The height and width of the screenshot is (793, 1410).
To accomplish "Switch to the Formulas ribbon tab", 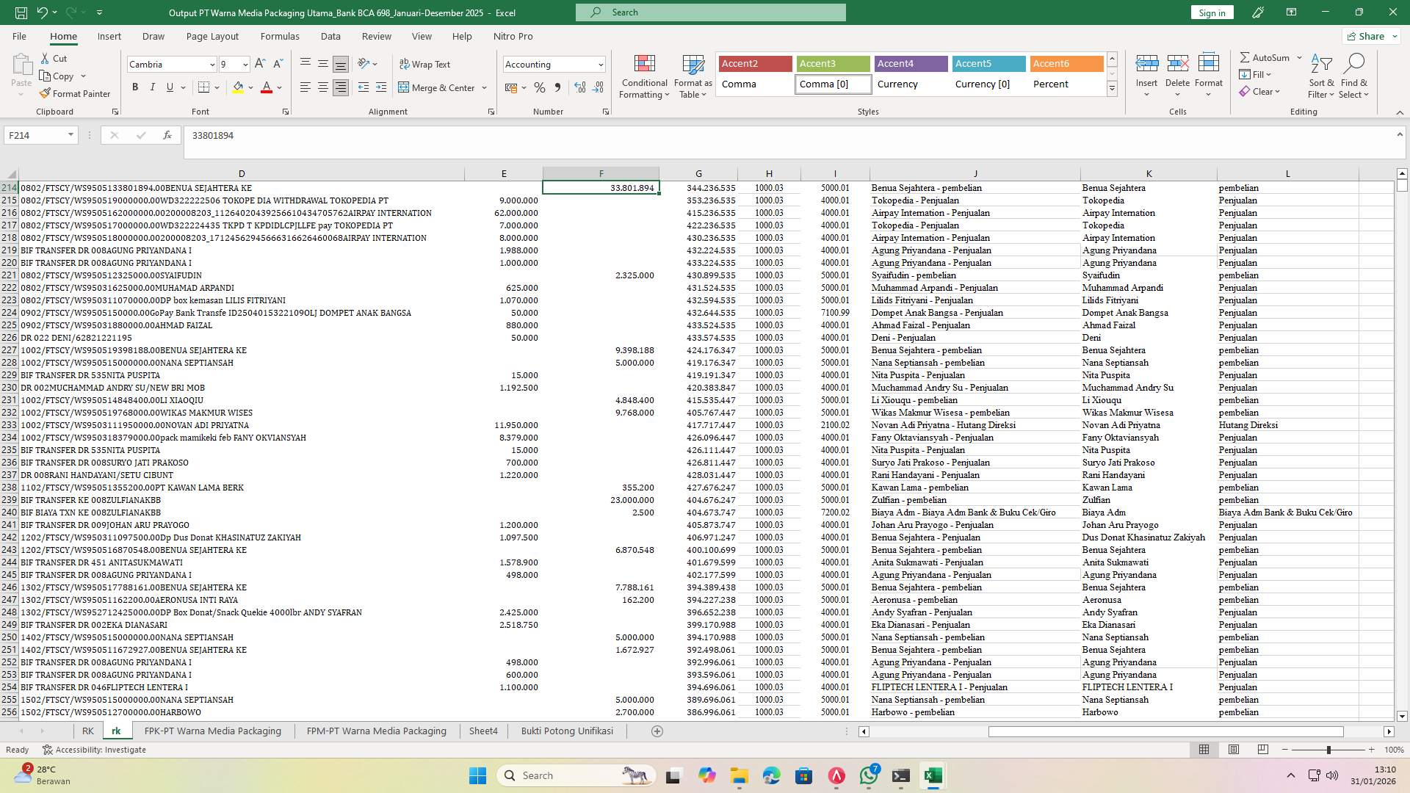I will click(x=280, y=36).
